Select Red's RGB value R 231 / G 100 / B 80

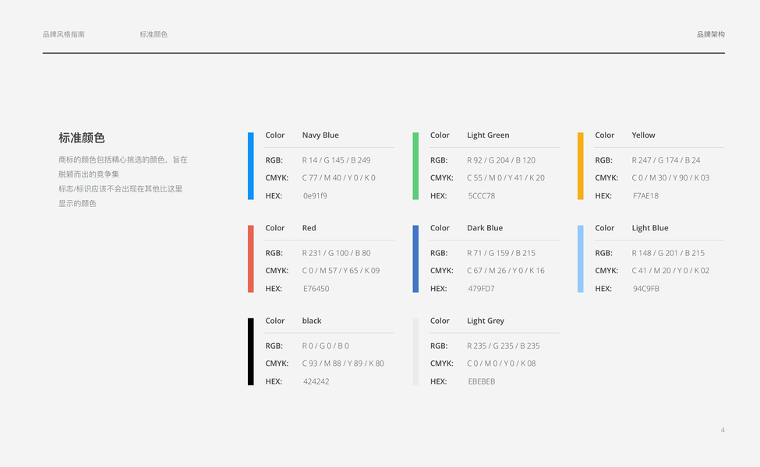[336, 253]
